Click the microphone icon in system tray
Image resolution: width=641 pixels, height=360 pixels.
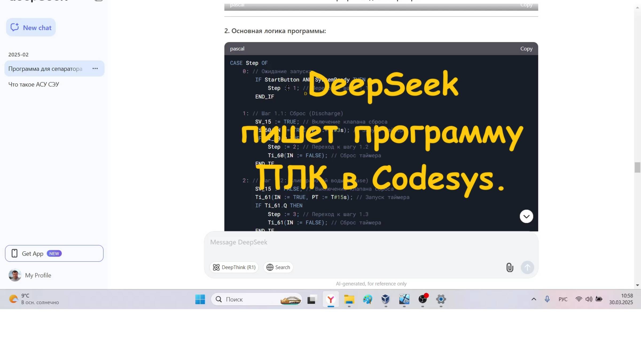(x=547, y=299)
